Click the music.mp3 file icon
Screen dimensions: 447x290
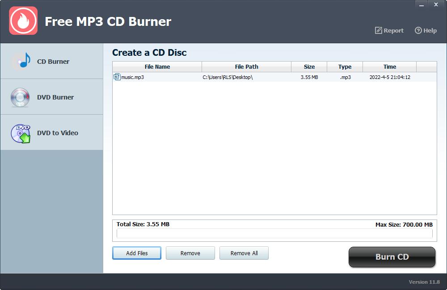pos(117,77)
